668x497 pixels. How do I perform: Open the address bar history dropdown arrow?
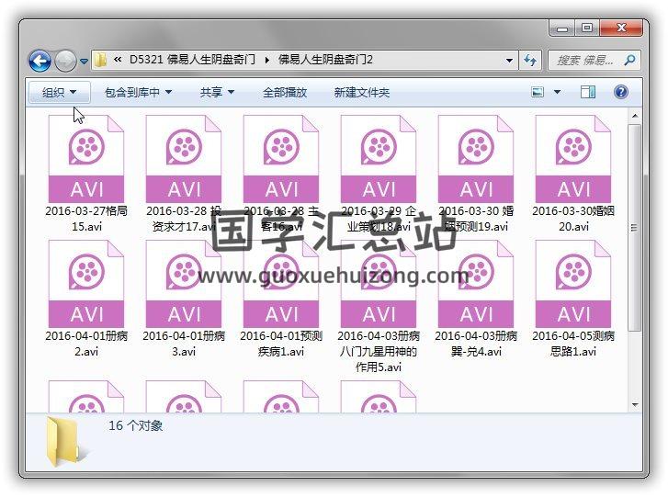point(510,61)
